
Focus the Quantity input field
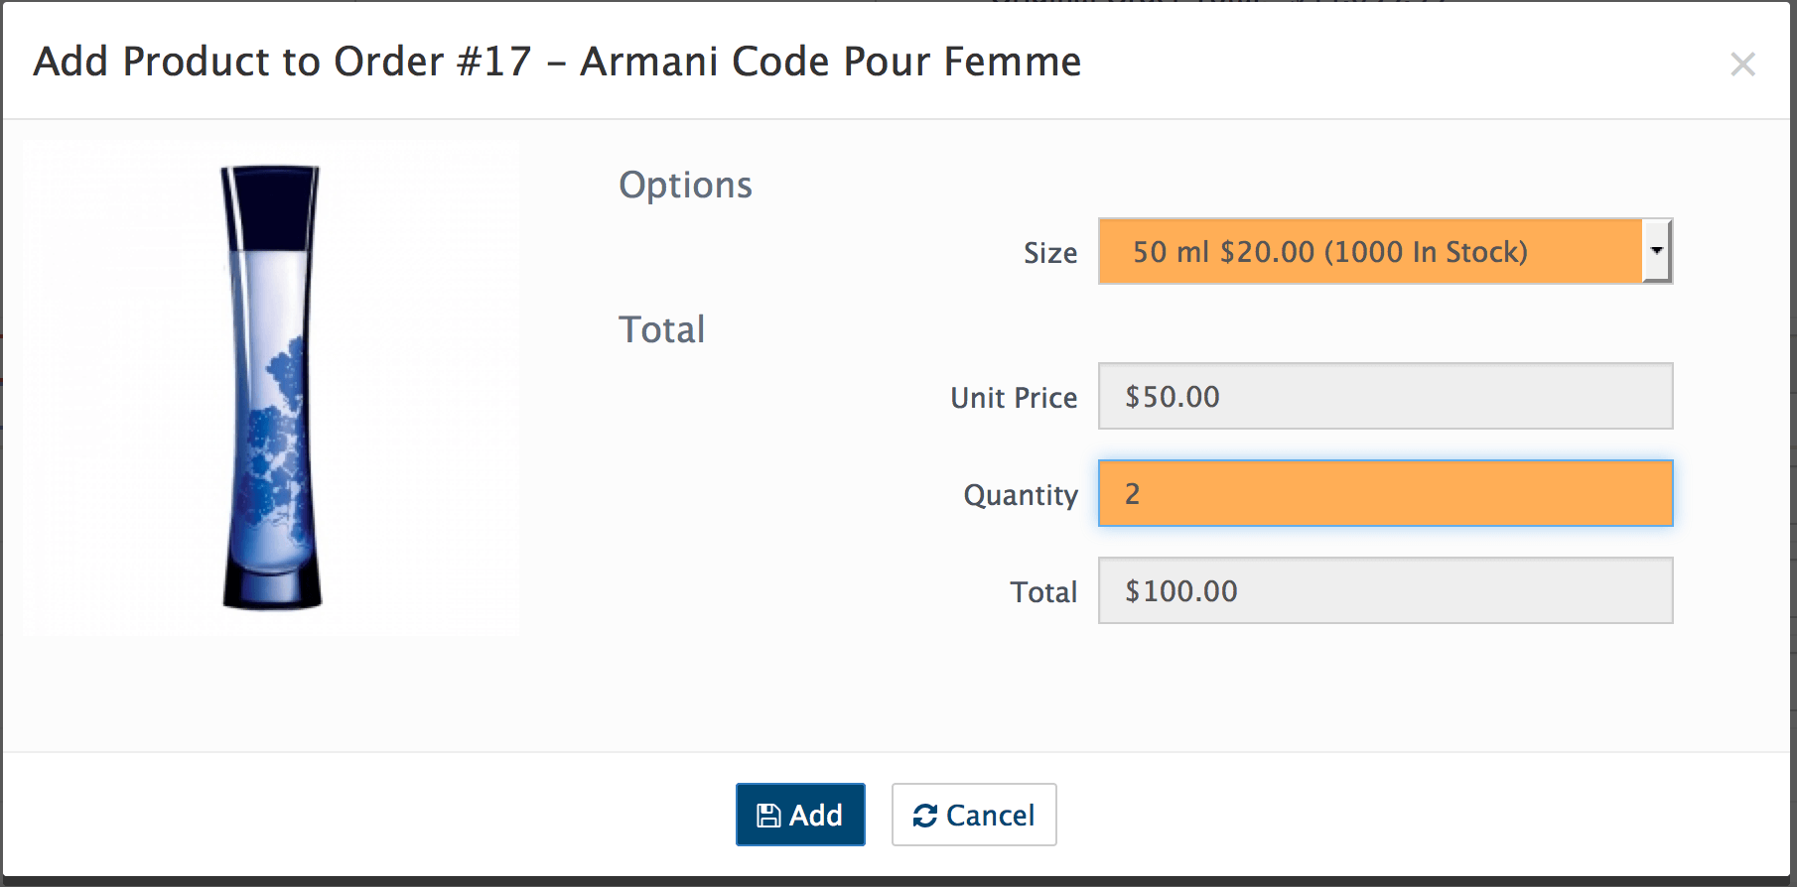[x=1385, y=493]
